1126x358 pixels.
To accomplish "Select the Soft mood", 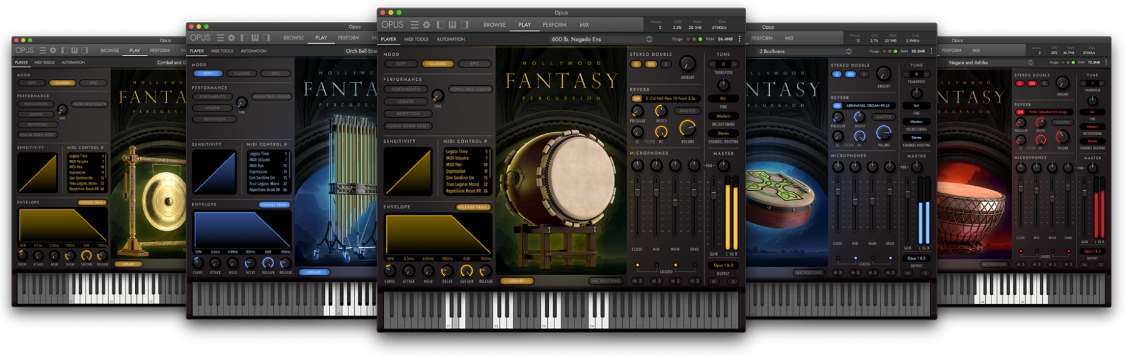I will (401, 64).
